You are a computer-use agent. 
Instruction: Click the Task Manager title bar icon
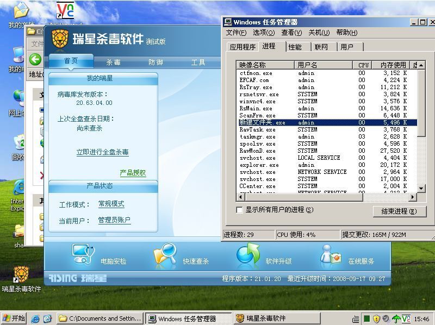click(228, 22)
